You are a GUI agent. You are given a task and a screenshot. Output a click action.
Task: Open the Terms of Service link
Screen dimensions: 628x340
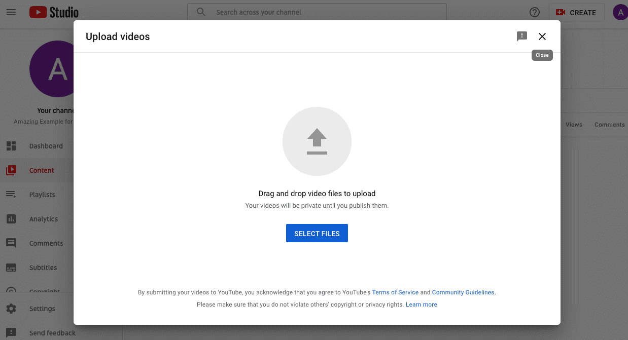tap(395, 292)
